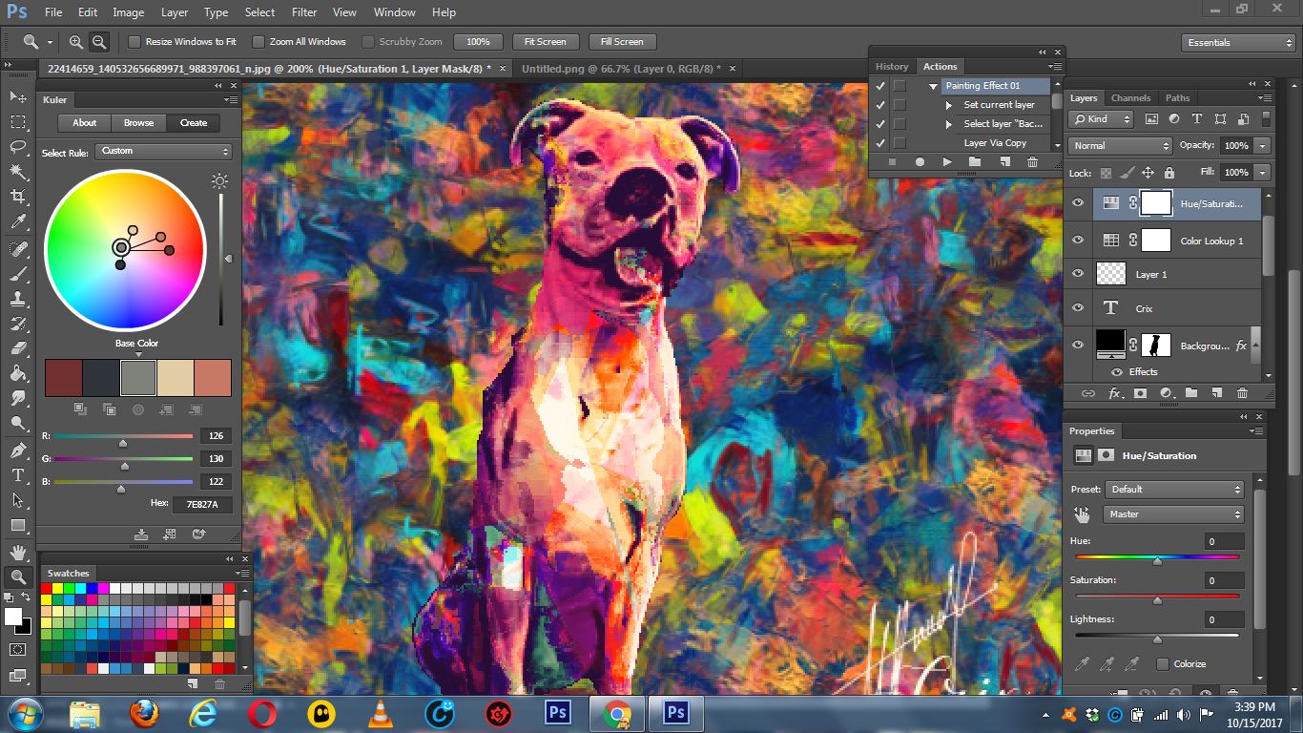Click the 100% zoom button
Image resolution: width=1303 pixels, height=733 pixels.
[478, 42]
